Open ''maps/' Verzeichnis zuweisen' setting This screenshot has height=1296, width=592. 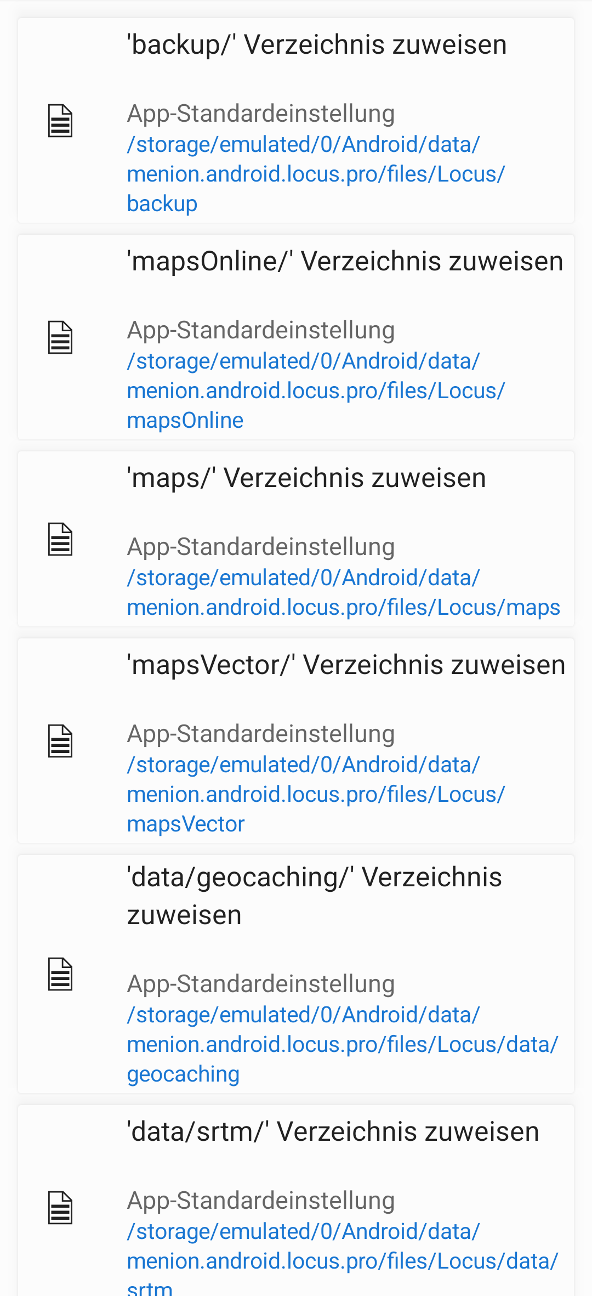pyautogui.click(x=296, y=539)
